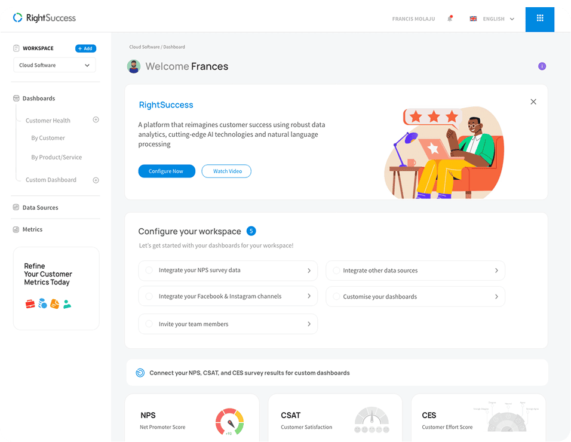Image resolution: width=571 pixels, height=442 pixels.
Task: Tick the Integrate NPS survey data circle
Action: tap(149, 271)
